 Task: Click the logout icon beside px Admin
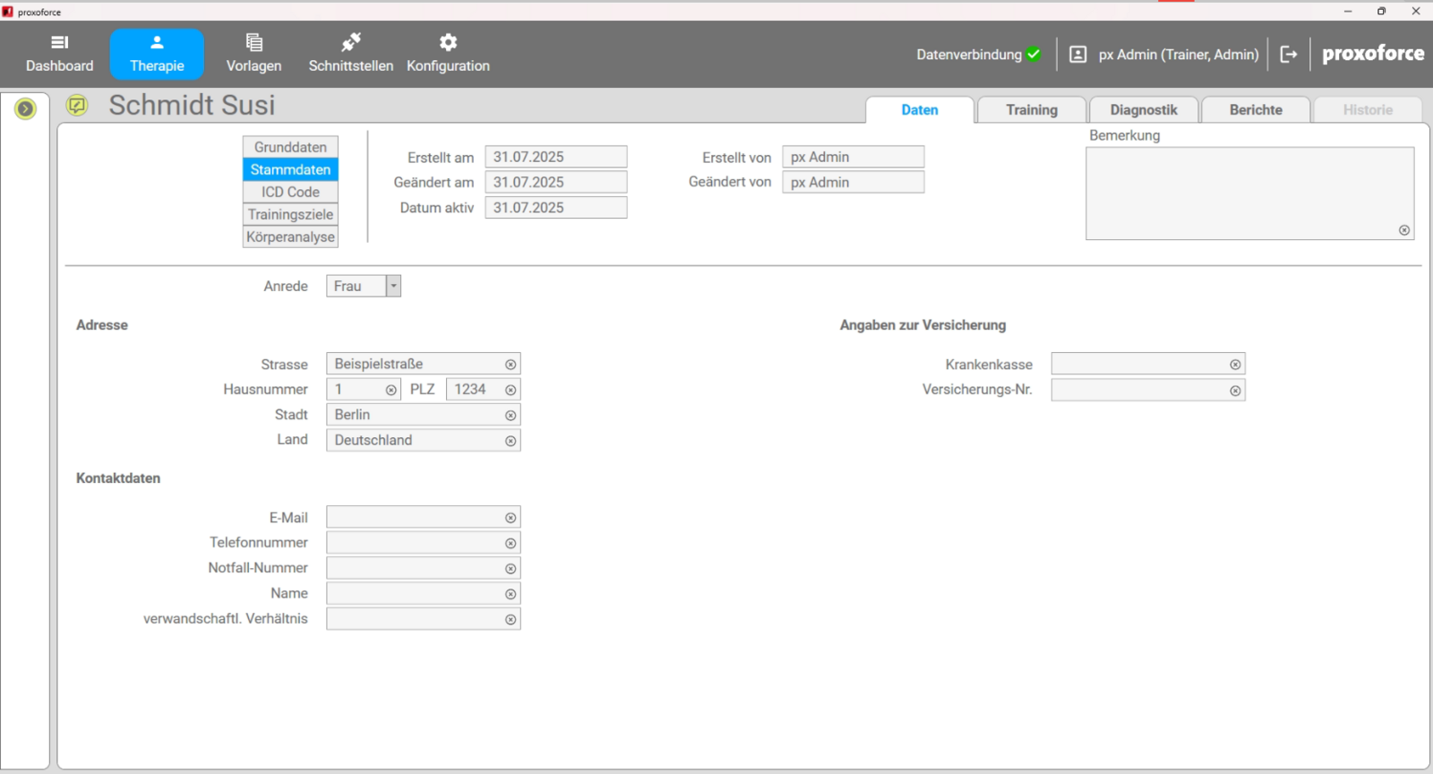pyautogui.click(x=1288, y=55)
